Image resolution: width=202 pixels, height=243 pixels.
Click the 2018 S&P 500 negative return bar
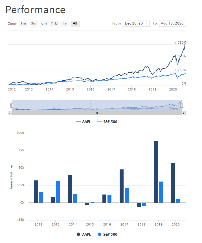144,204
